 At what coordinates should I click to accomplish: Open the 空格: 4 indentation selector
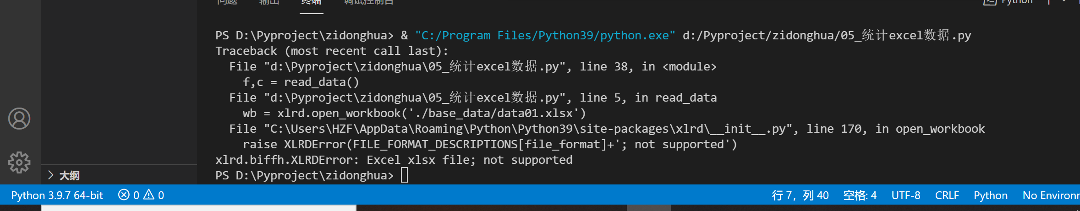[860, 195]
